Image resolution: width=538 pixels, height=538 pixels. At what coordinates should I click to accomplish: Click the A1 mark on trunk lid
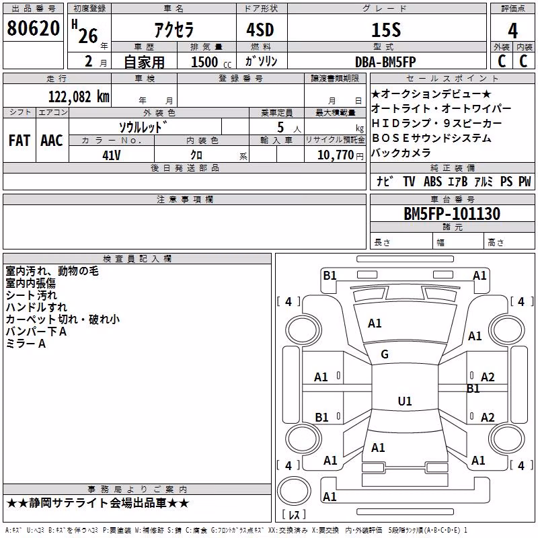tap(378, 448)
